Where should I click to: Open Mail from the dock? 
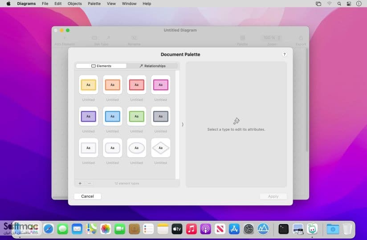(77, 229)
